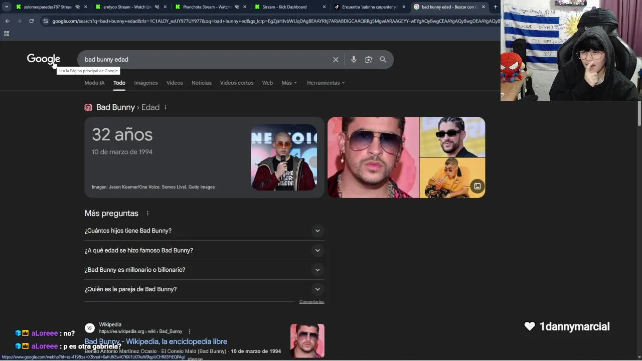Click Wikipedia result options three dots
The width and height of the screenshot is (642, 361).
coord(189,331)
